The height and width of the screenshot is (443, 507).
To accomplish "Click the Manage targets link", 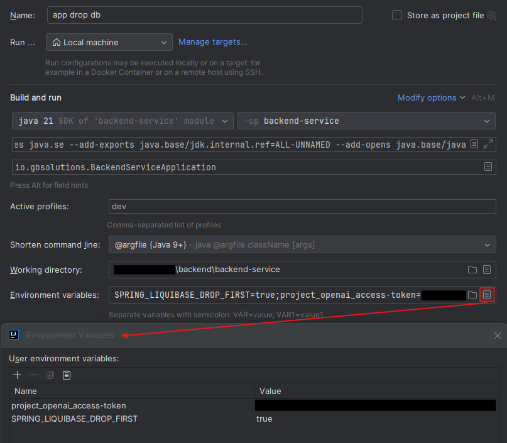I will (212, 42).
